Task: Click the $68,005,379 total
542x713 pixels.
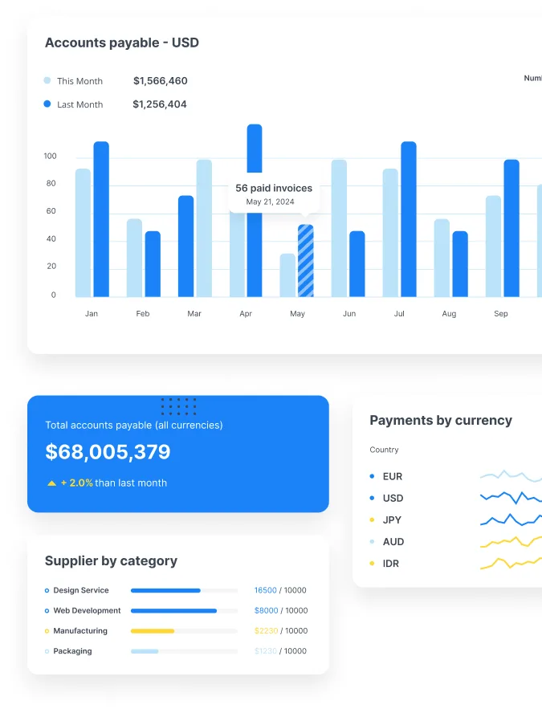Action: click(108, 451)
